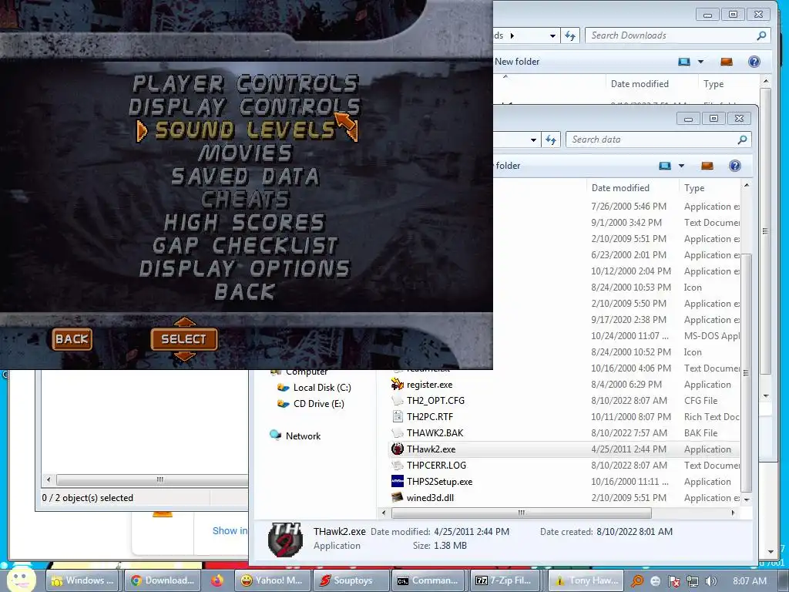
Task: Switch to Command Prompt taskbar button
Action: 430,580
